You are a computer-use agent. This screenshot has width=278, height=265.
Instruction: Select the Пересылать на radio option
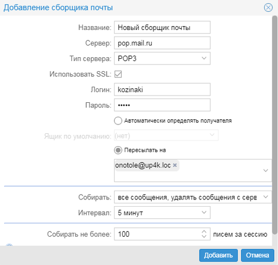pos(118,150)
